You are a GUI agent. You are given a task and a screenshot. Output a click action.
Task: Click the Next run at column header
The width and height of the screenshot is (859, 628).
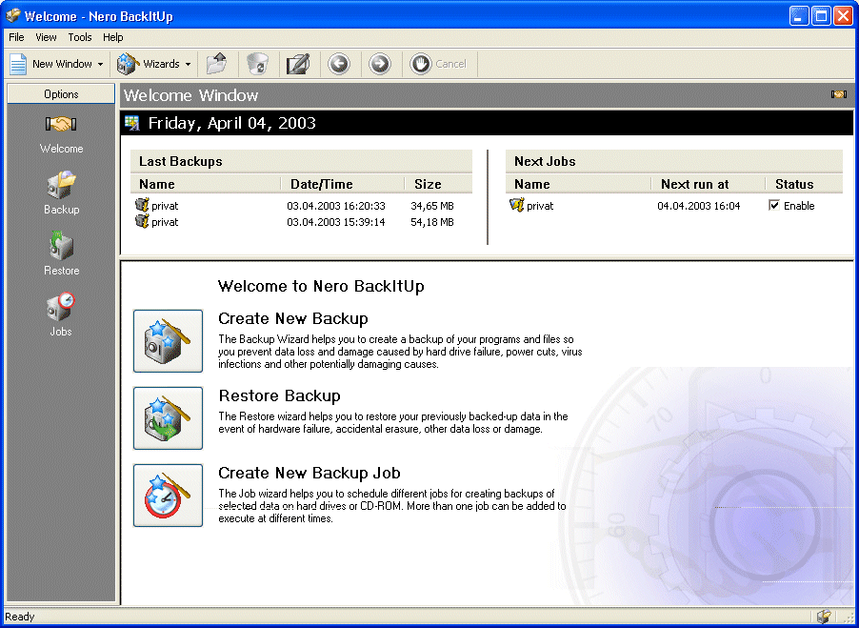pos(709,184)
